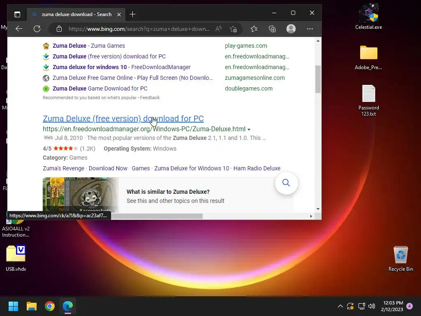Open the Games sublink
421x316 pixels.
pyautogui.click(x=141, y=168)
